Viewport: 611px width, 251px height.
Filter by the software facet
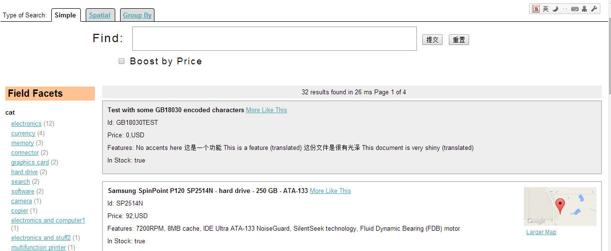pyautogui.click(x=23, y=191)
